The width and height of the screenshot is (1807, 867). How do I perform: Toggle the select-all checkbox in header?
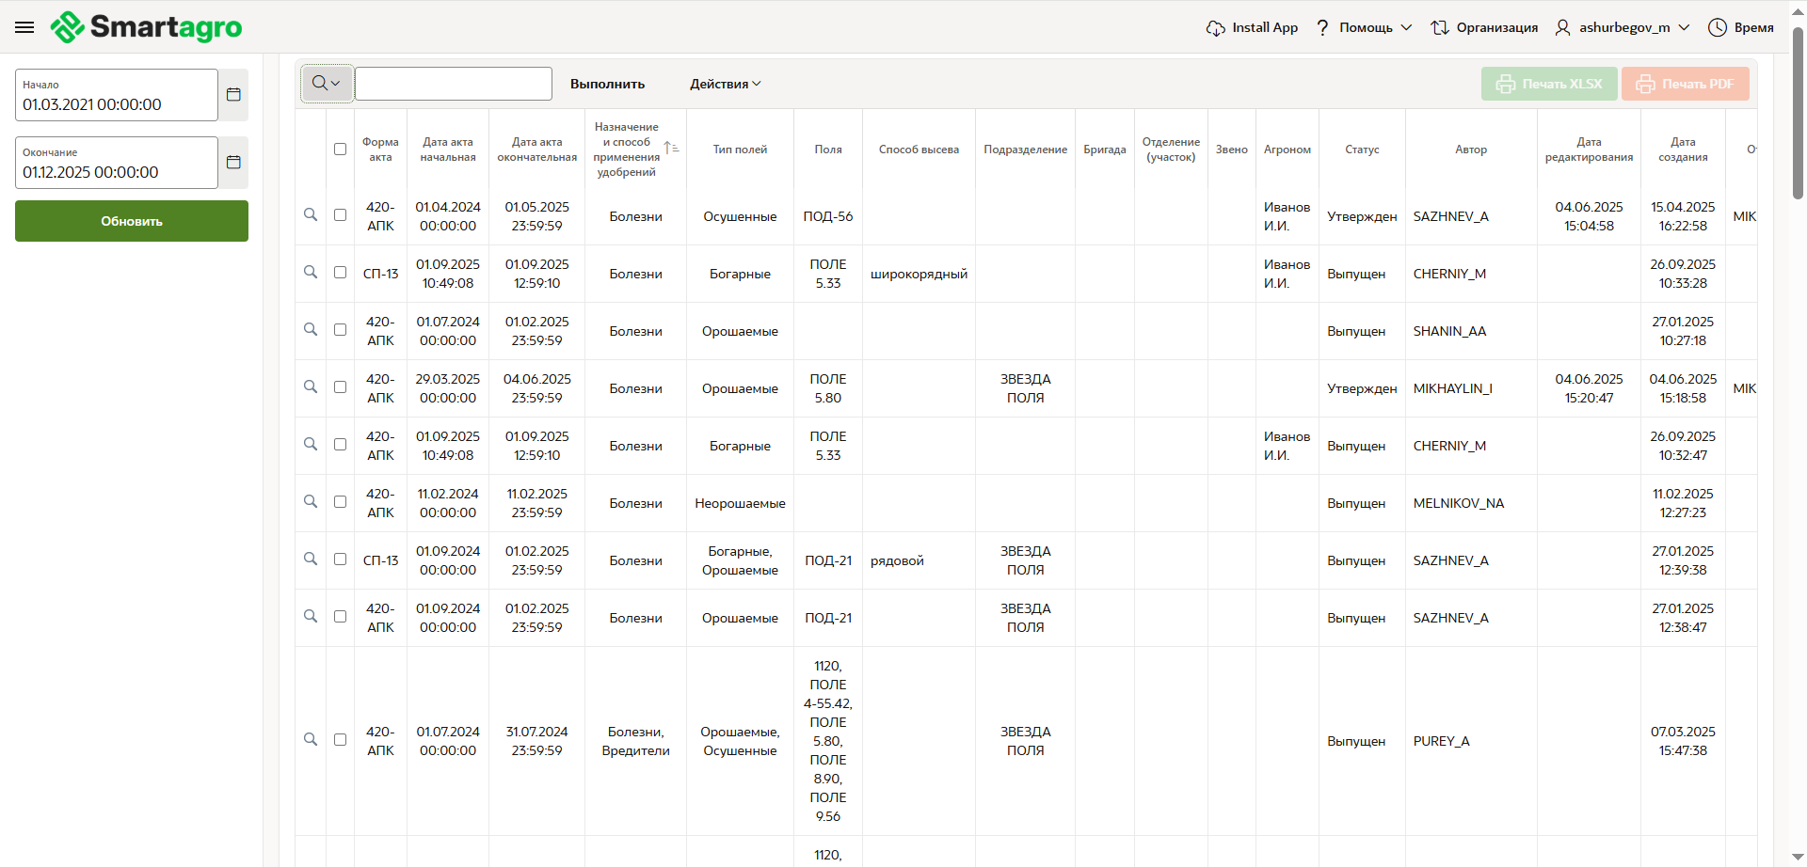click(340, 149)
